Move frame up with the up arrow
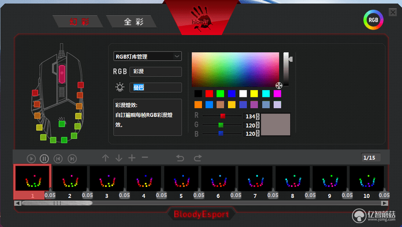The height and width of the screenshot is (227, 402). click(x=106, y=158)
